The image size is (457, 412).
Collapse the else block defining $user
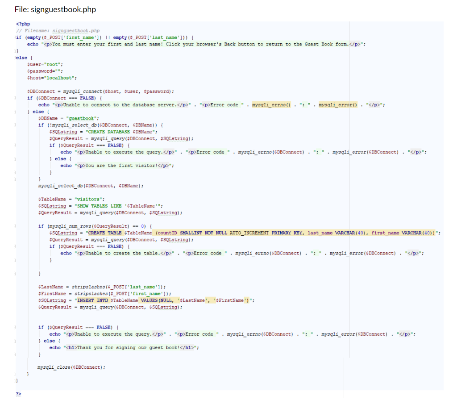coord(15,58)
